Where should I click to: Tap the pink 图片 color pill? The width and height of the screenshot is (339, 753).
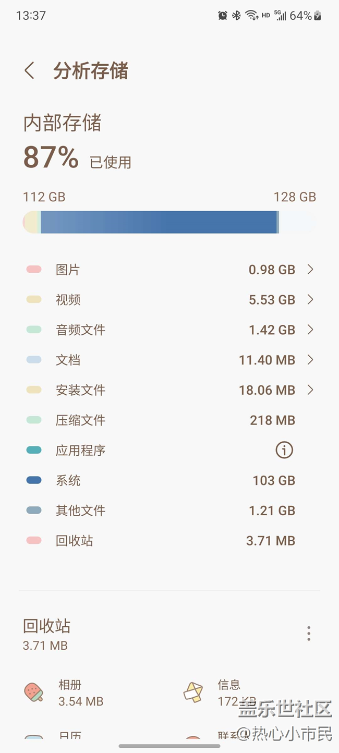(34, 270)
